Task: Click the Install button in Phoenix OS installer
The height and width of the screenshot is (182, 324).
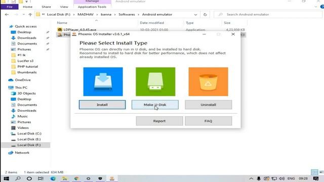Action: click(x=102, y=105)
